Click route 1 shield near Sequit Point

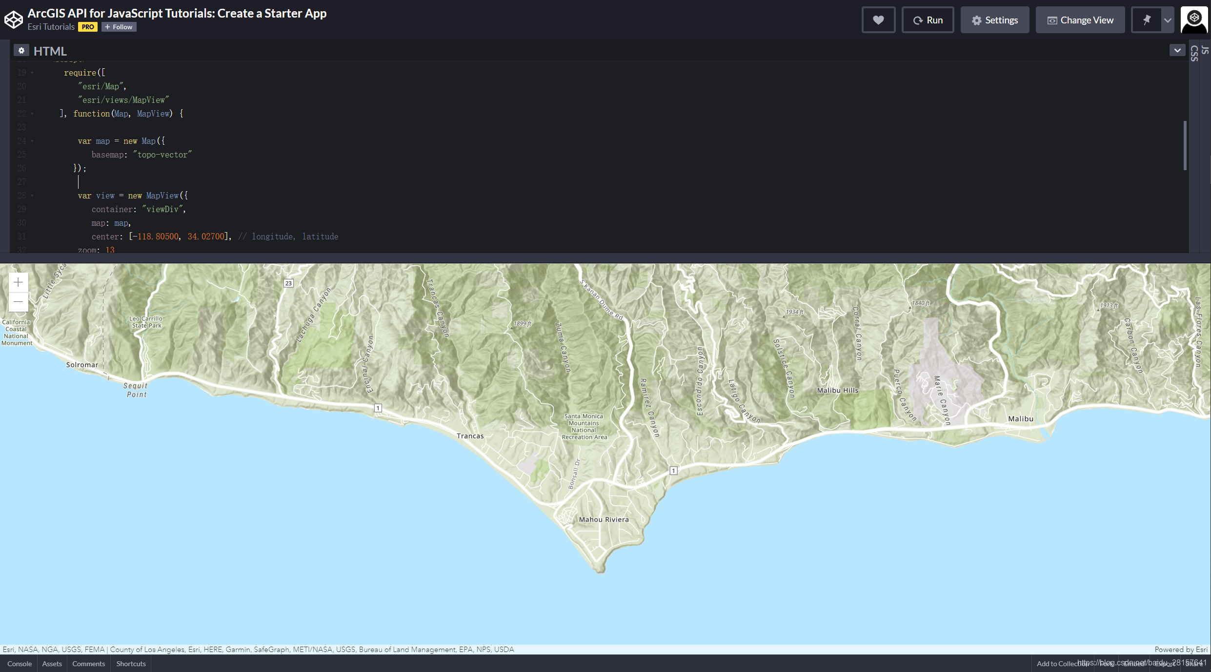click(x=378, y=408)
